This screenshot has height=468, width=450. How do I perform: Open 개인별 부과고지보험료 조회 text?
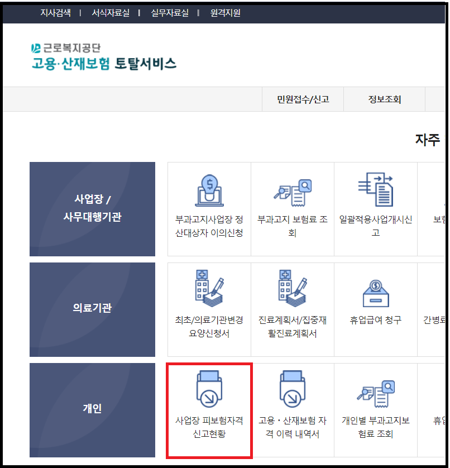[376, 427]
